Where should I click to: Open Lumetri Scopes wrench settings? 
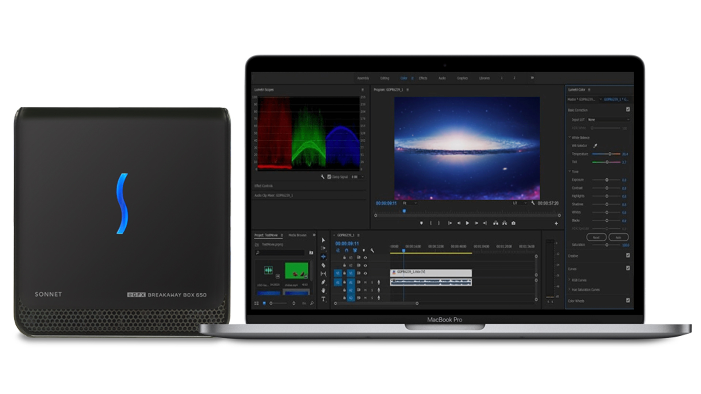click(322, 177)
